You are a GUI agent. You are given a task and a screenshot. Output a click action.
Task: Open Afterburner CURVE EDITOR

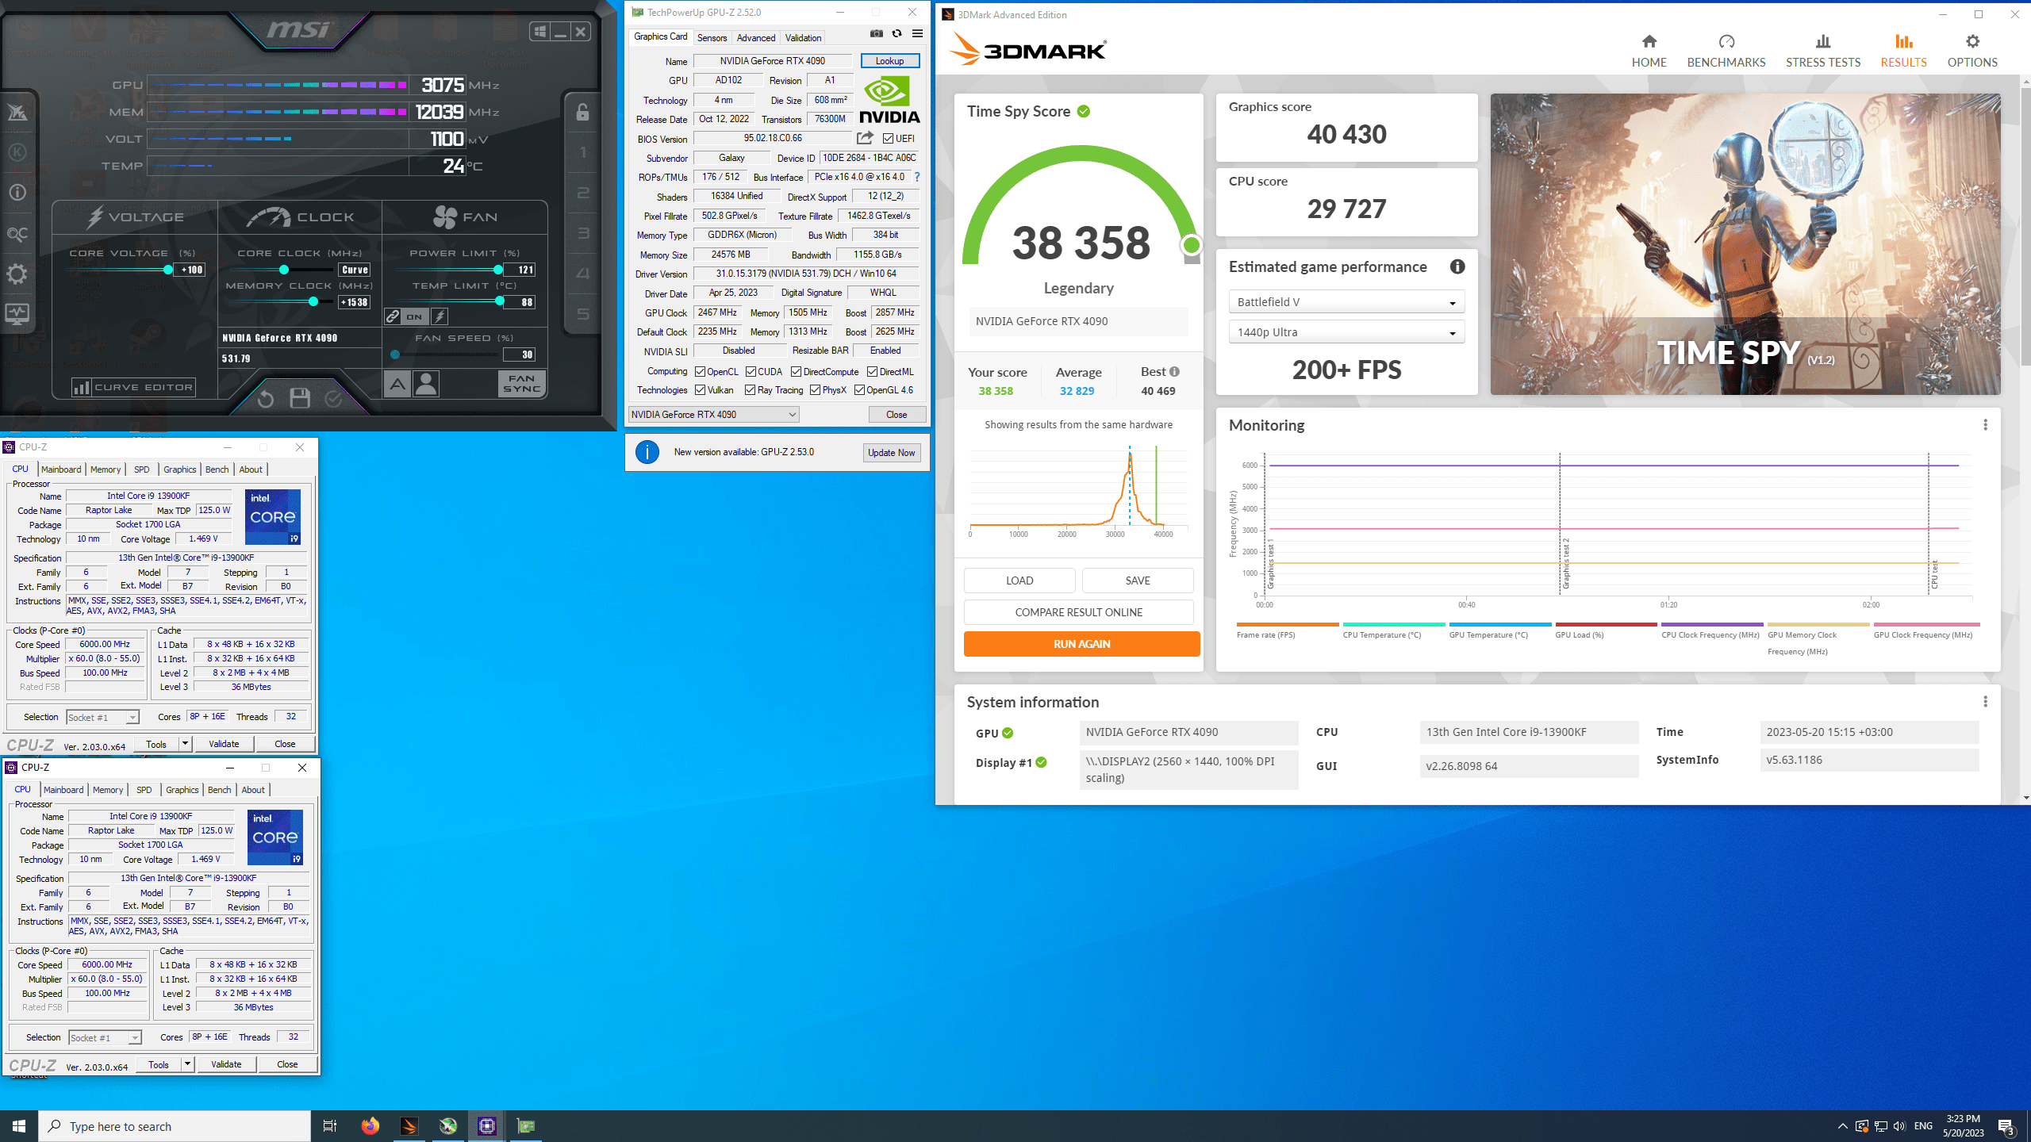tap(134, 387)
